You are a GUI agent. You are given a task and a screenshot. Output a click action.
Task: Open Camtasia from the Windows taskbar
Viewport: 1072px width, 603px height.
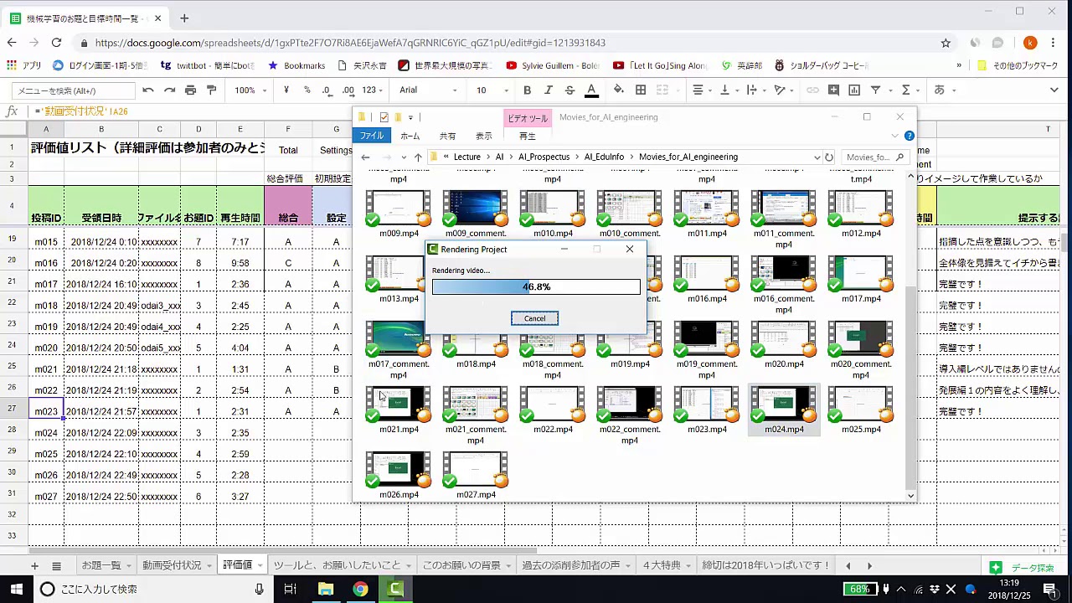point(396,589)
